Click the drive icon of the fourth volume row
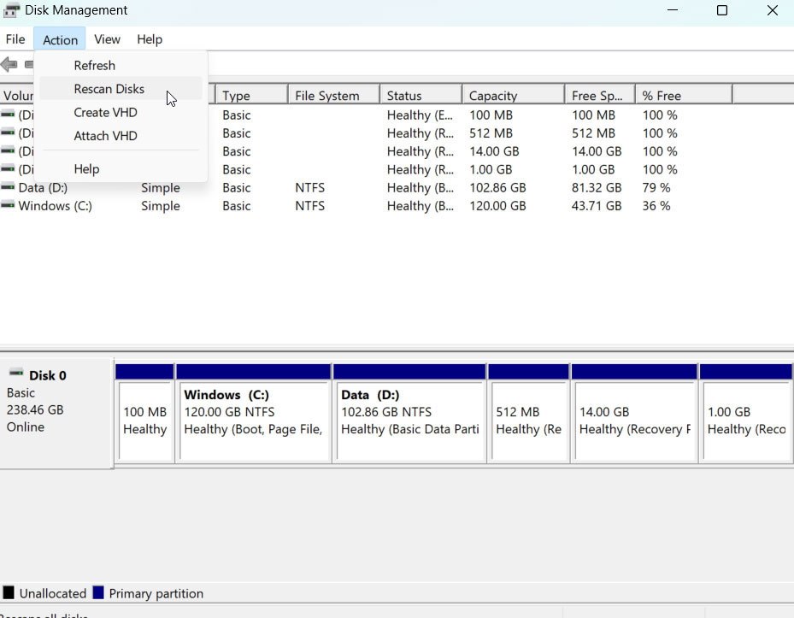The height and width of the screenshot is (618, 794). pyautogui.click(x=7, y=169)
